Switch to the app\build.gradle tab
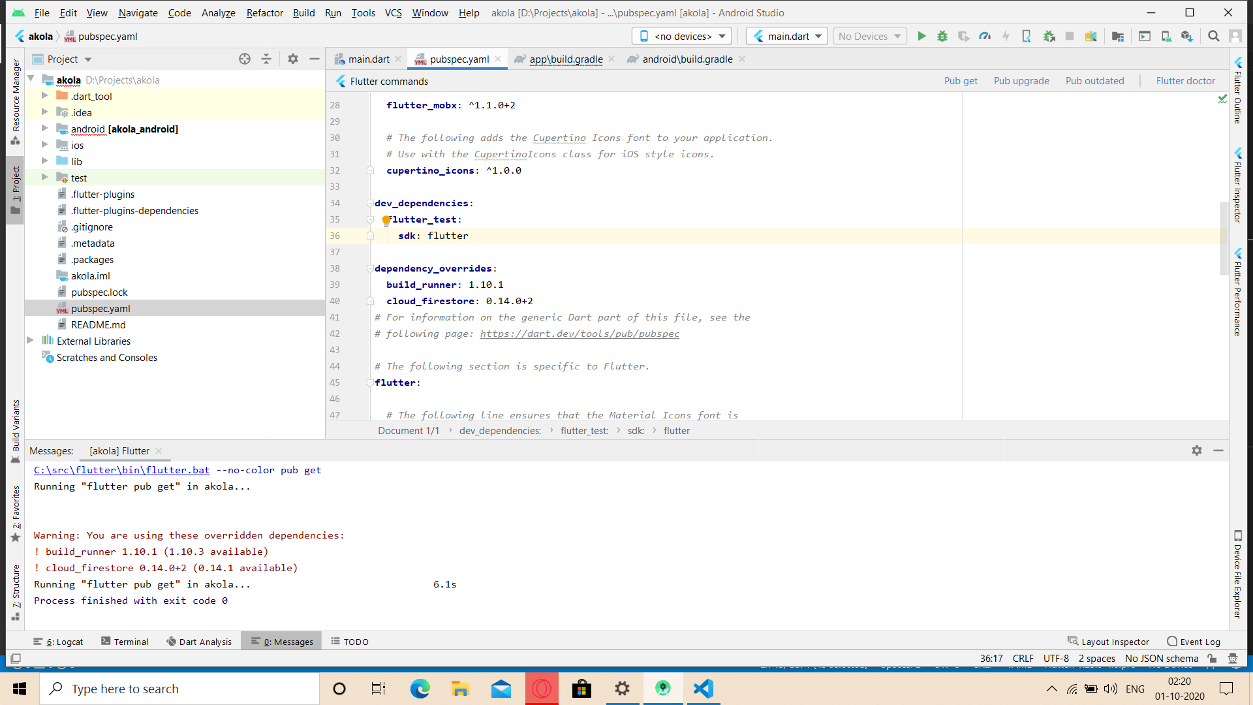Screen dimensions: 1253x705 point(565,59)
